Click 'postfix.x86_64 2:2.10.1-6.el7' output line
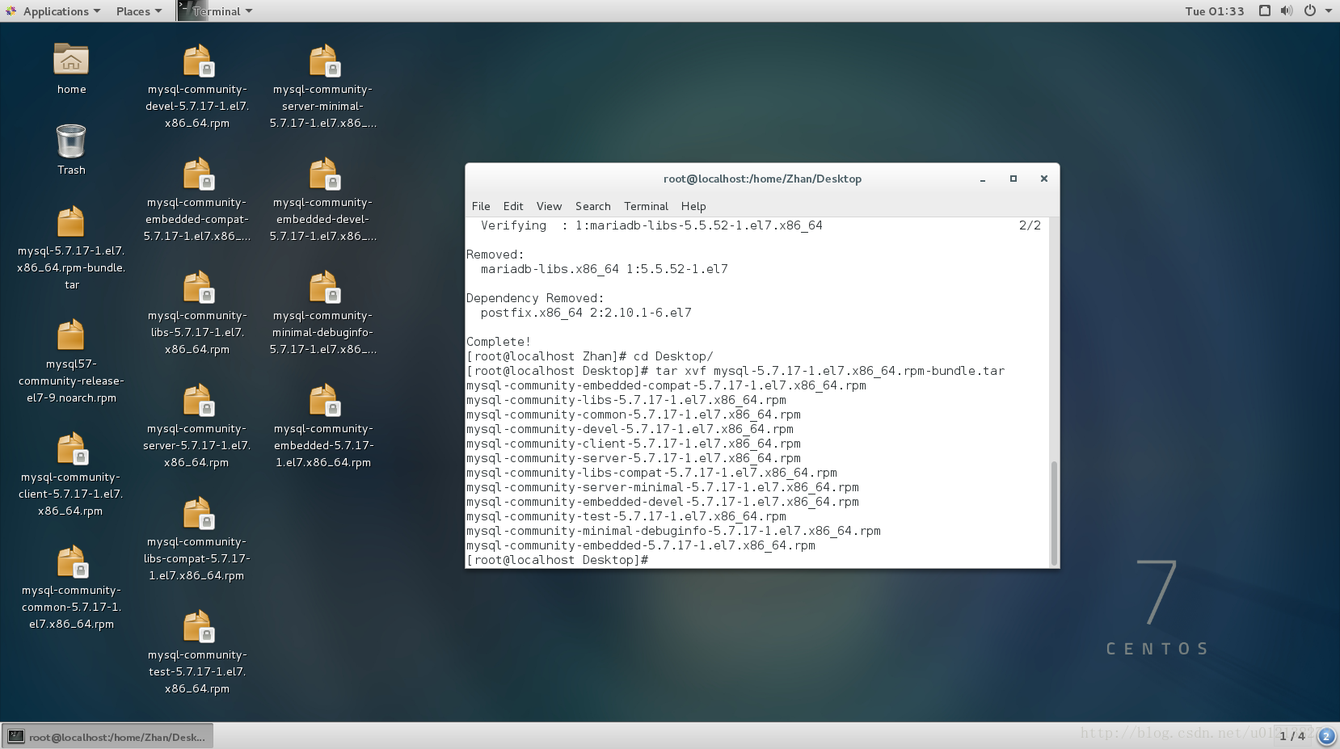 click(586, 313)
